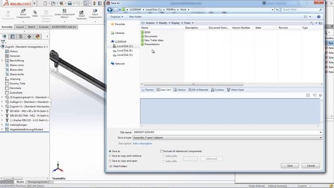The image size is (334, 188).
Task: Click the Open document icon in SOLIDWORKS toolbar
Action: 53,4
